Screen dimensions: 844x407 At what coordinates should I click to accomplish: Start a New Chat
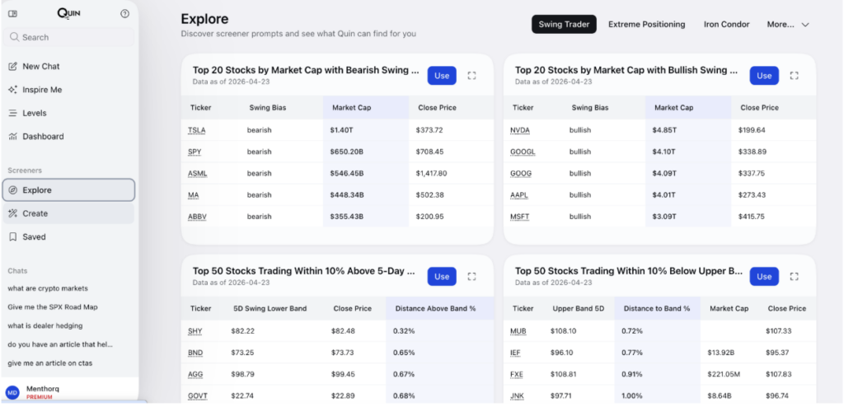(68, 66)
